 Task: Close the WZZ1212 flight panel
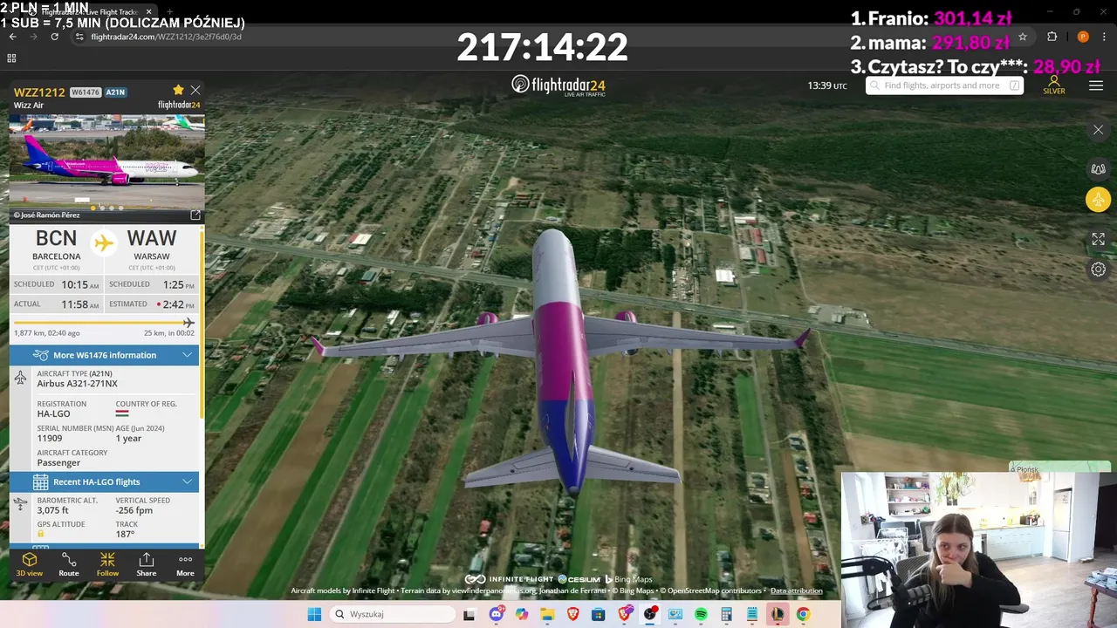click(x=195, y=90)
